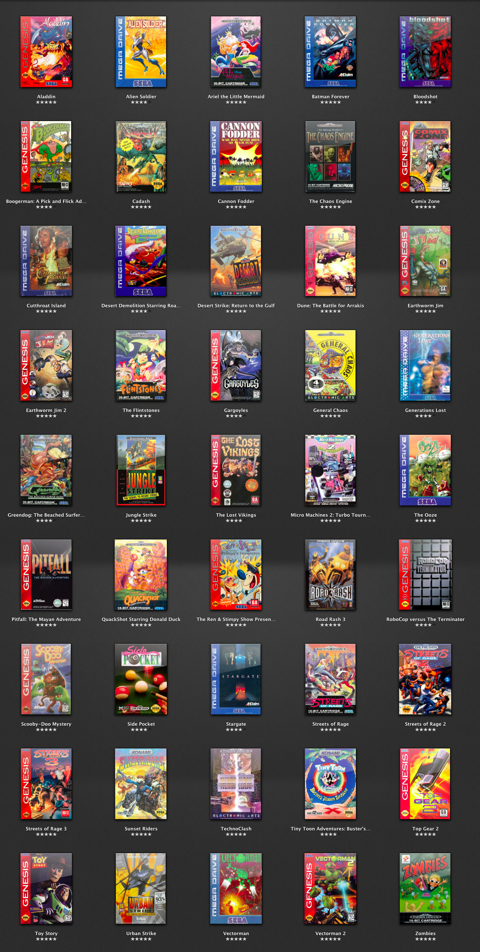The image size is (480, 952).
Task: Select the Earthworm Jim 2 cover
Action: [x=46, y=365]
